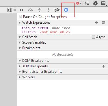Select the this.selected watch expression

[x=46, y=28]
